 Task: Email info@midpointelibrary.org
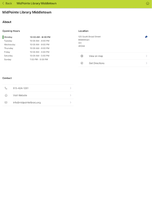(38, 102)
